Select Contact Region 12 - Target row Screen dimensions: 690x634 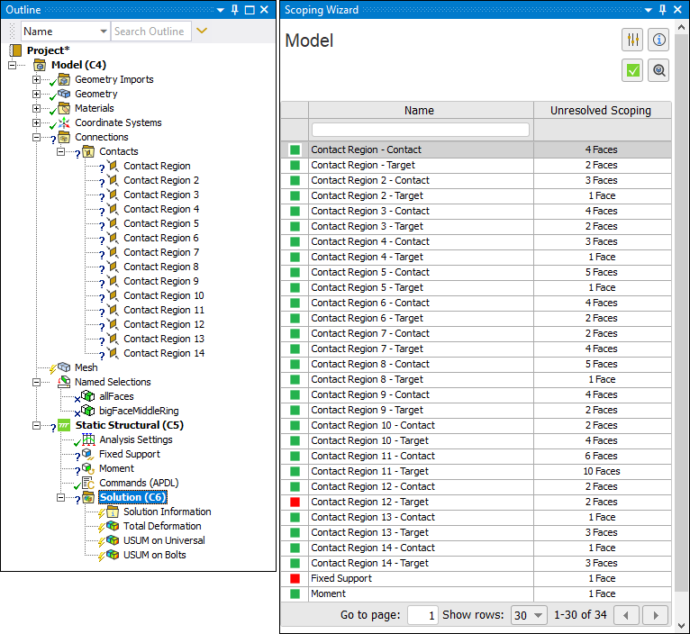(369, 502)
